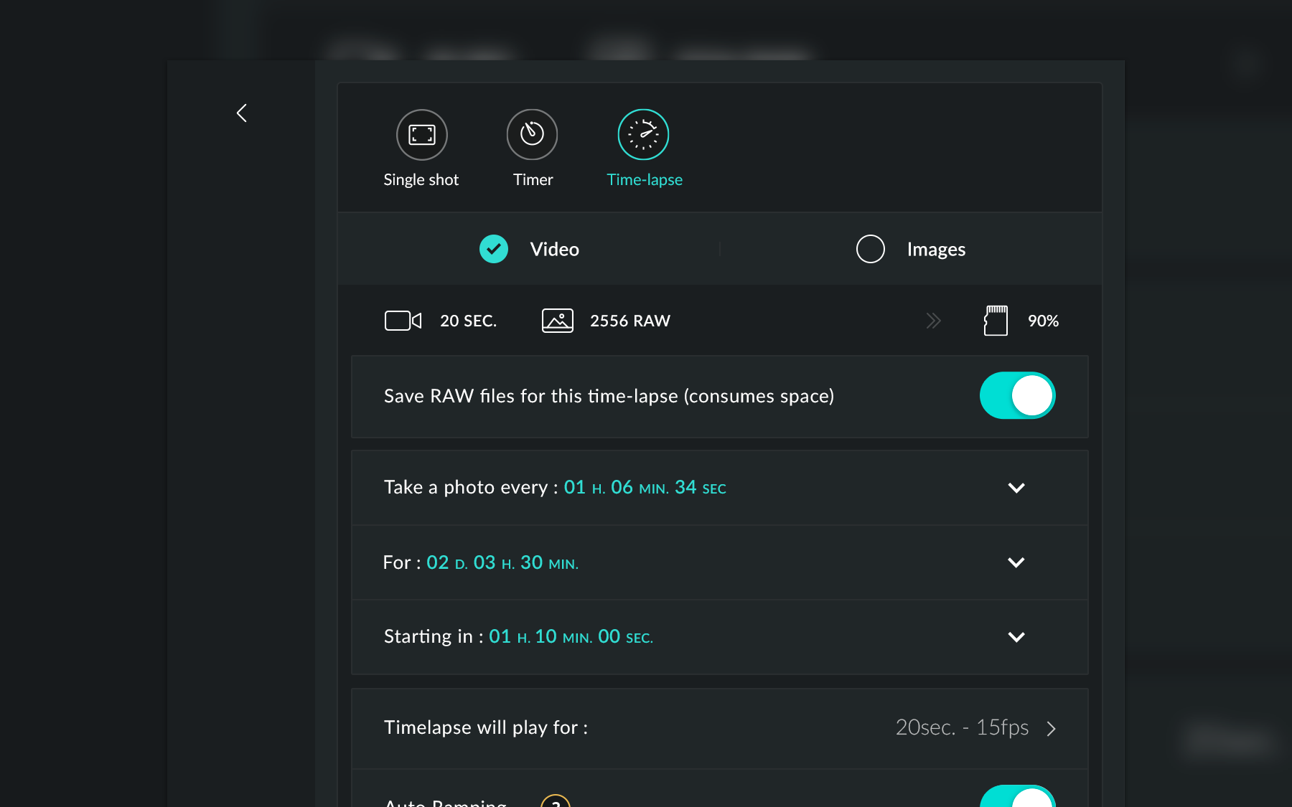Choose the Images output radio button

[x=871, y=249]
